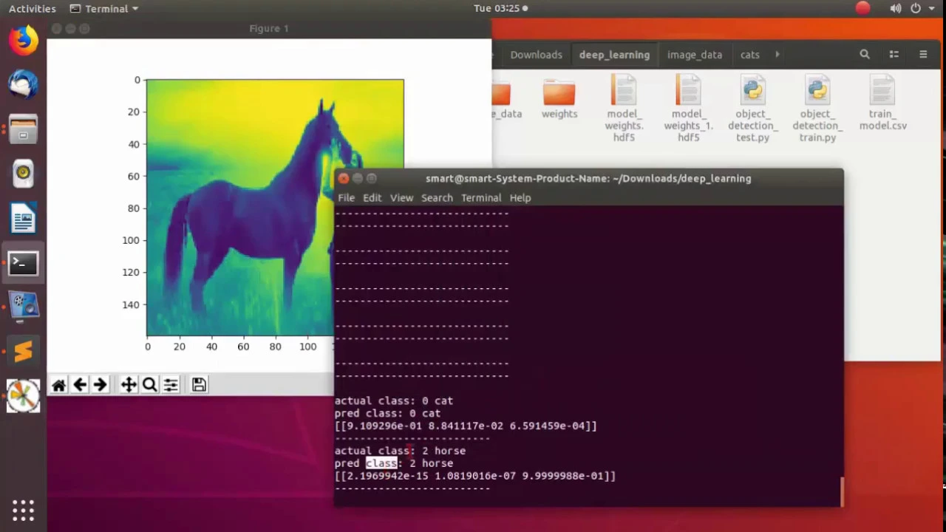946x532 pixels.
Task: Open the volume indicator in top bar
Action: (896, 8)
